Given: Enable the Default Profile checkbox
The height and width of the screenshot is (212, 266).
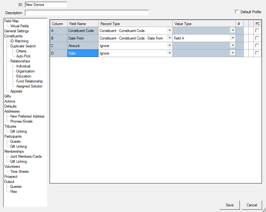Looking at the screenshot, I should coord(237,12).
